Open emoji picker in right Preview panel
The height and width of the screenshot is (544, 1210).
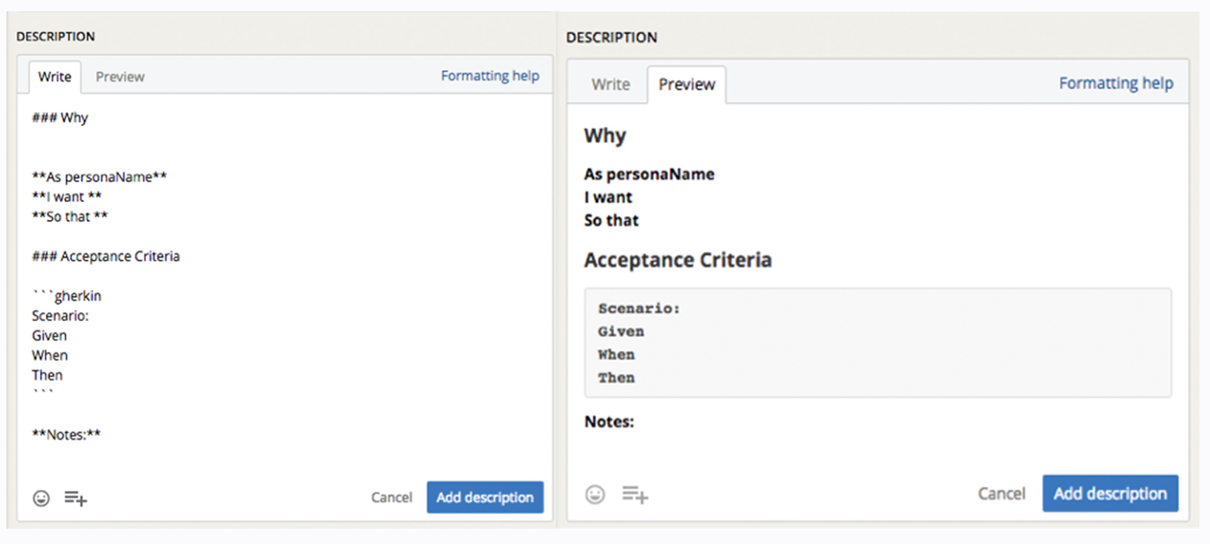pyautogui.click(x=595, y=494)
